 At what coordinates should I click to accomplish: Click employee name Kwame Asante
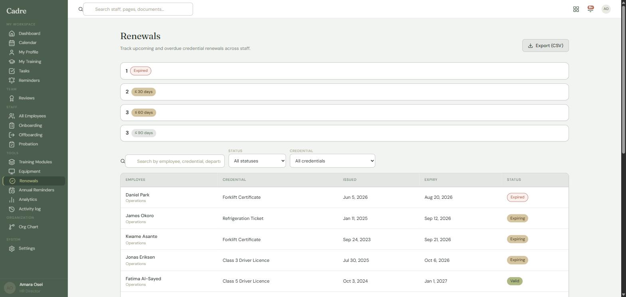click(x=141, y=236)
